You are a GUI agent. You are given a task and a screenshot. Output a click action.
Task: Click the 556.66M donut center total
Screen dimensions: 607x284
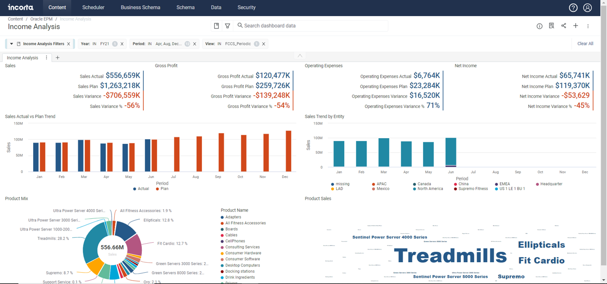coord(112,247)
